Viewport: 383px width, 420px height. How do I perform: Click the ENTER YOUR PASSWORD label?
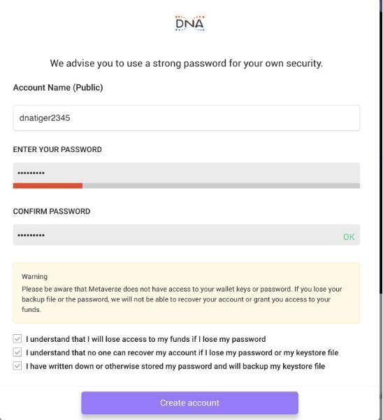(57, 149)
